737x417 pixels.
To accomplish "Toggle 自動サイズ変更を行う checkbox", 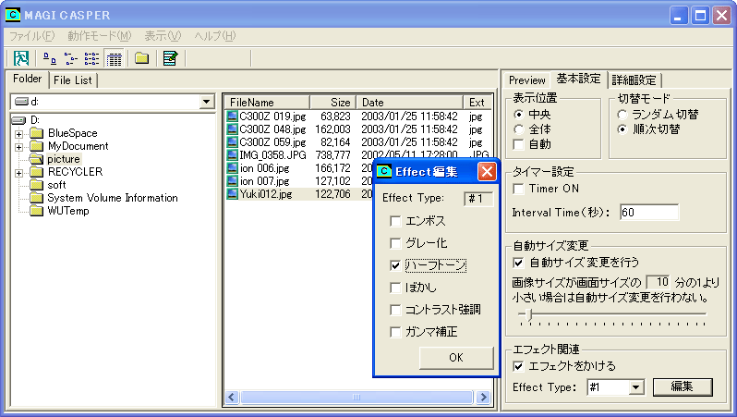I will click(518, 263).
